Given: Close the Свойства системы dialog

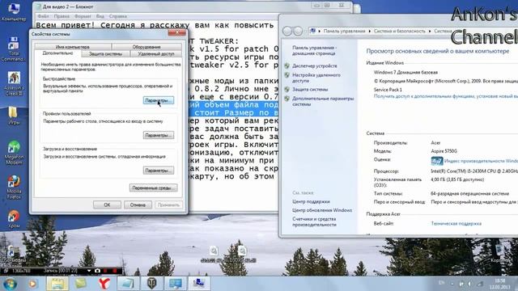Looking at the screenshot, I should coord(176,32).
